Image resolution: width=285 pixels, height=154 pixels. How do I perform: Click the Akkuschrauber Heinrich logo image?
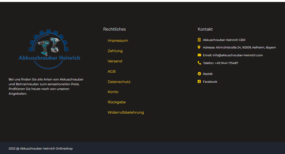49,49
